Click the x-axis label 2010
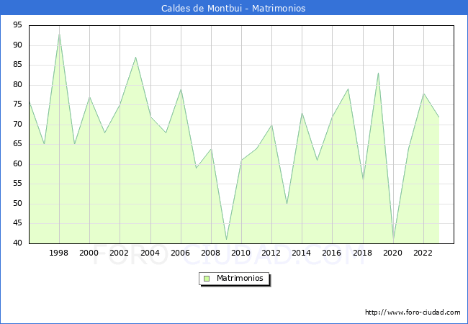 (241, 253)
